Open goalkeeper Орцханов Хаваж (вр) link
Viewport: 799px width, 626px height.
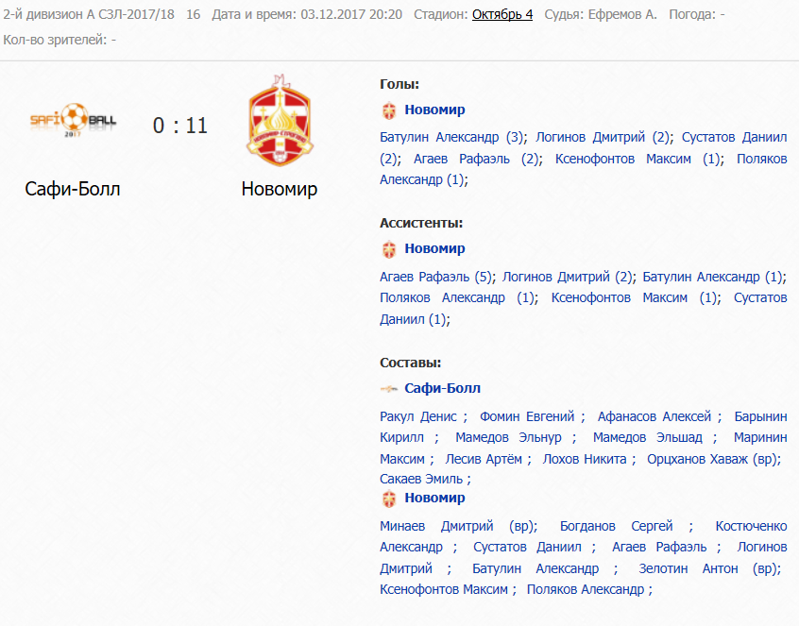tap(712, 459)
